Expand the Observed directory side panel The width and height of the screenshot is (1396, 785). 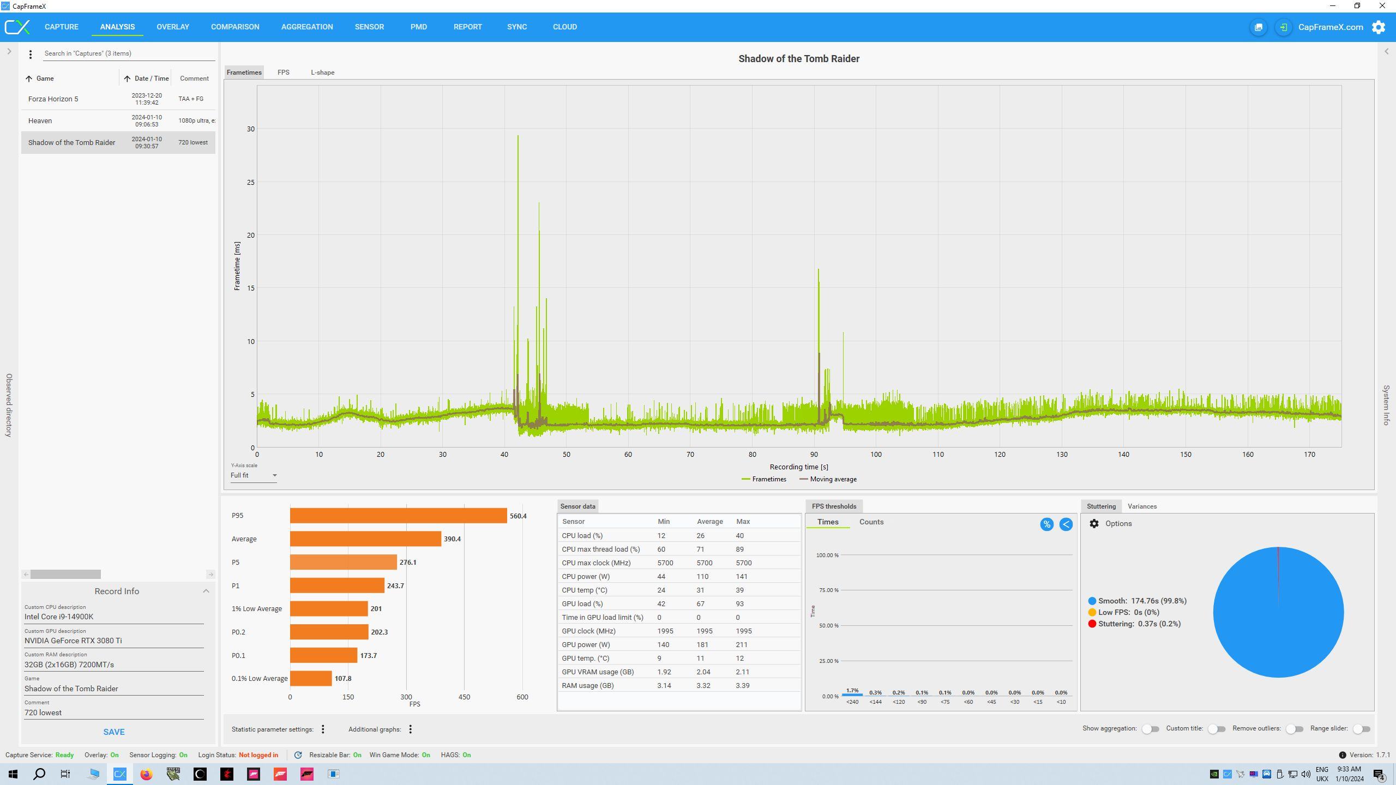[x=9, y=51]
